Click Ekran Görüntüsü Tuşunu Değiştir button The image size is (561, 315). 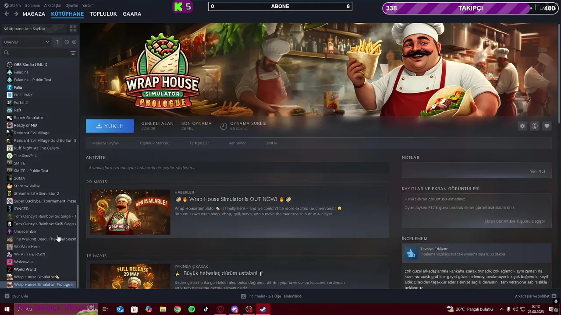pyautogui.click(x=515, y=221)
